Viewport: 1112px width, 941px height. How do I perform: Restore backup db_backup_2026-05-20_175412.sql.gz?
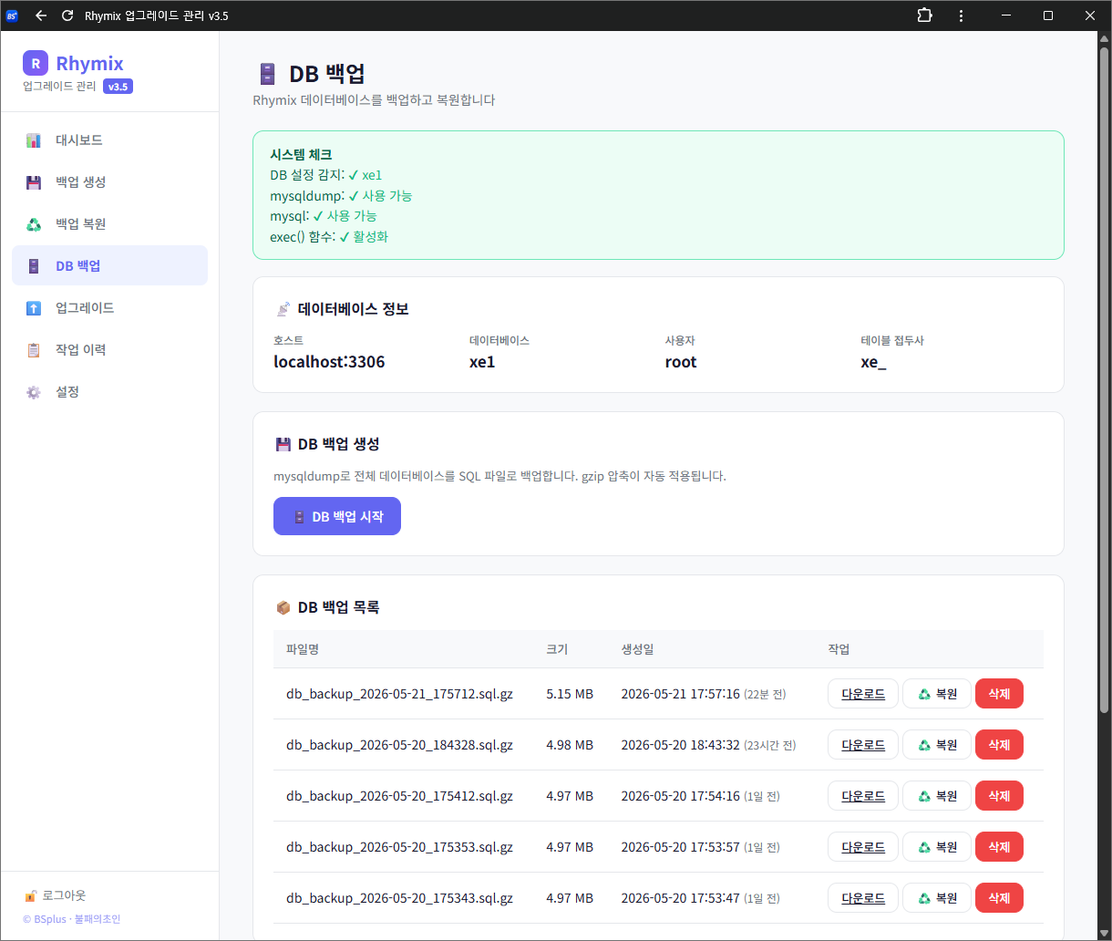(937, 796)
